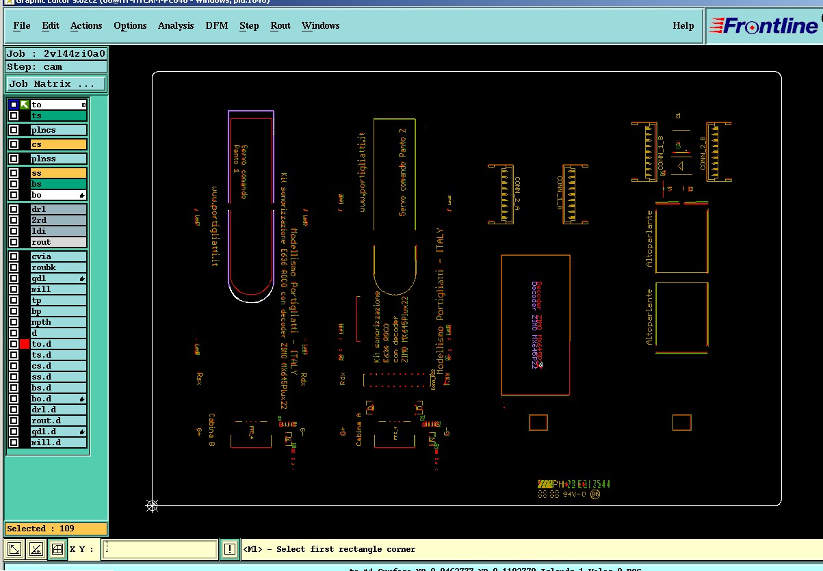Select the ts.d layer name

[58, 355]
